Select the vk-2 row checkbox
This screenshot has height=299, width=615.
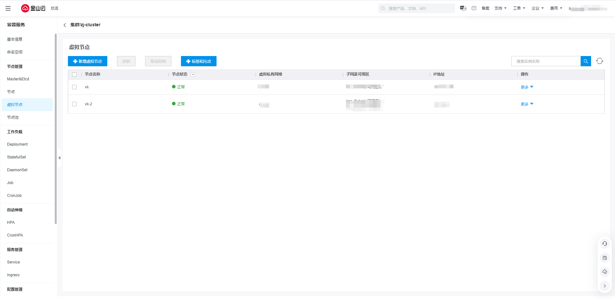click(x=74, y=104)
